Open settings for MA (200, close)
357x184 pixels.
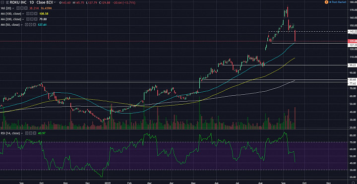[x=32, y=19]
